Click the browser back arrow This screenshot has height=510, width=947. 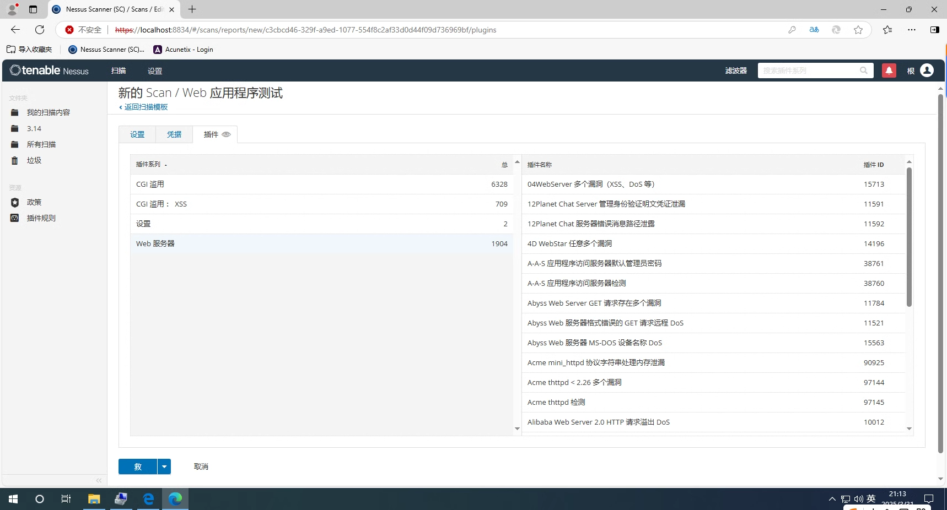[x=15, y=30]
